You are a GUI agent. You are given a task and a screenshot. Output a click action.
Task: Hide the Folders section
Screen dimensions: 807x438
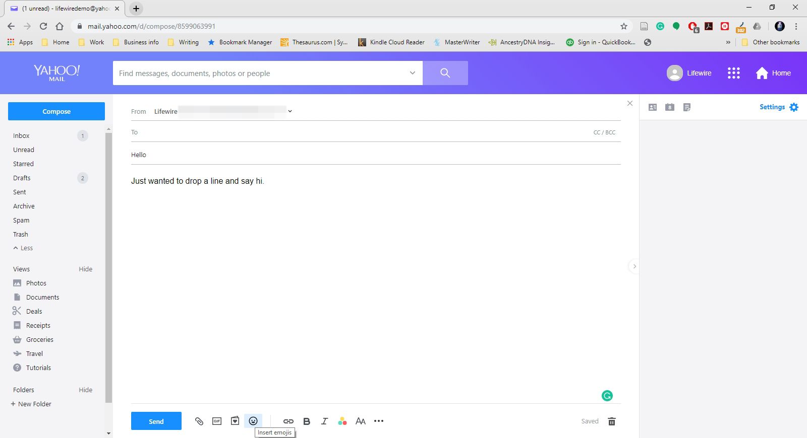coord(86,390)
